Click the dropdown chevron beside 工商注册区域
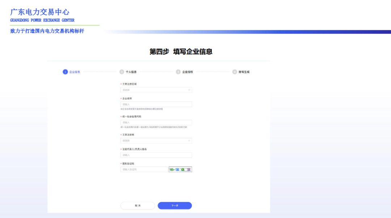This screenshot has width=391, height=218. [x=189, y=90]
